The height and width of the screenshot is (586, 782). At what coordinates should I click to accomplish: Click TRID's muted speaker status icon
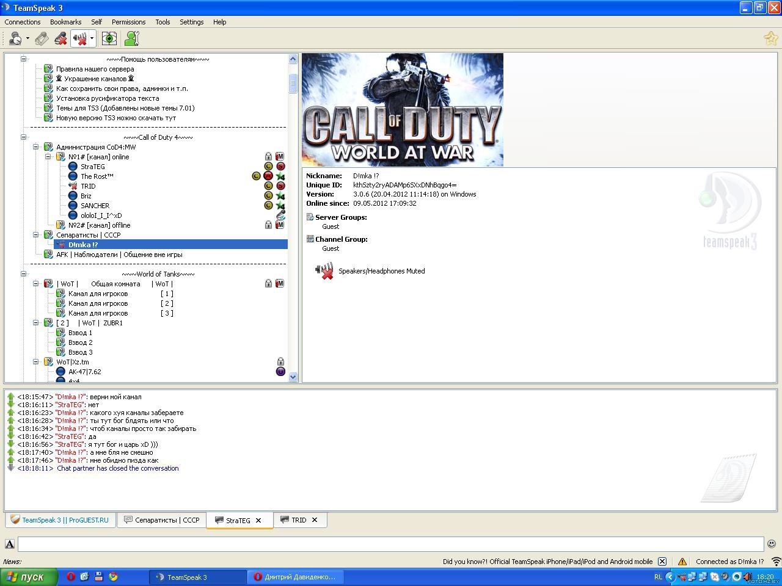73,186
